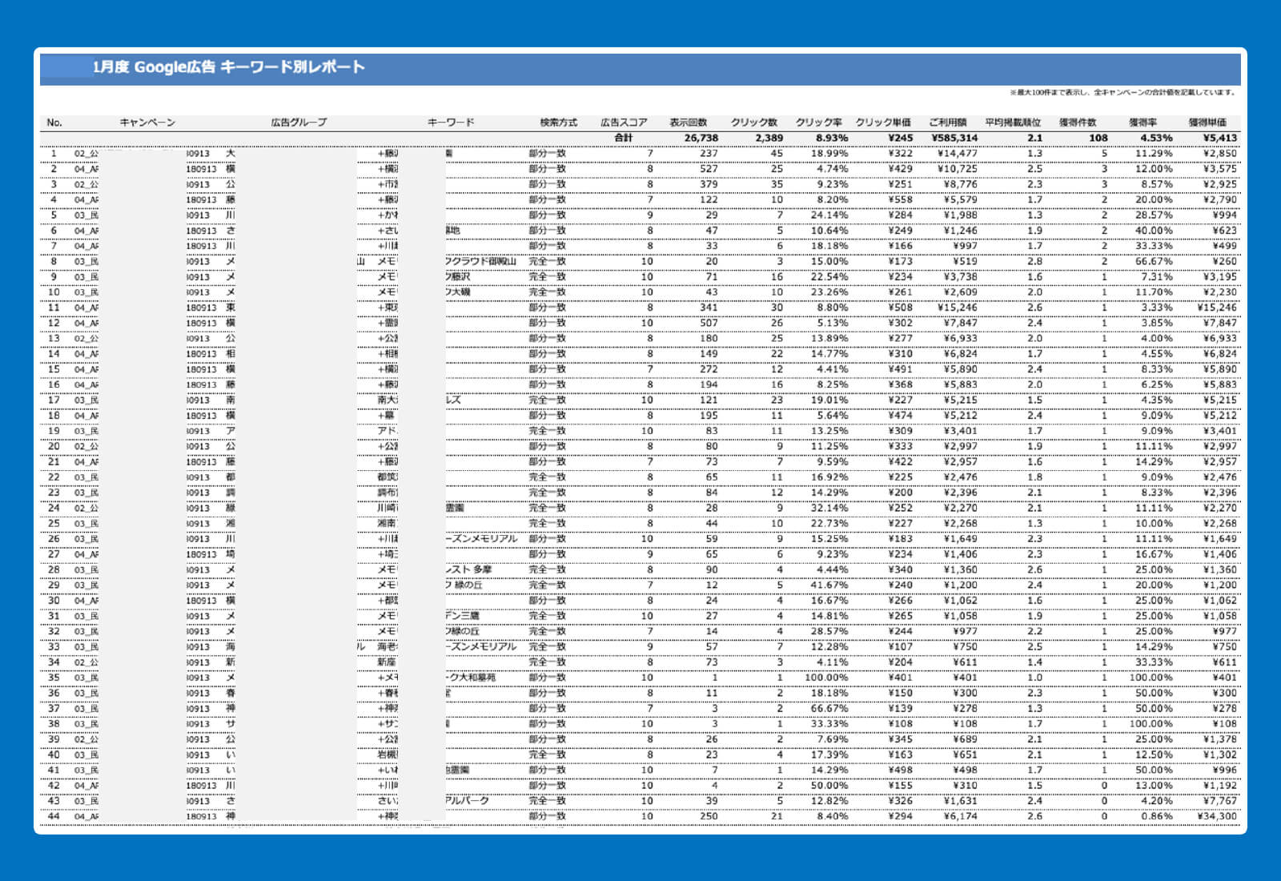This screenshot has height=881, width=1281.
Task: Click the クリック率 column header
Action: 818,123
